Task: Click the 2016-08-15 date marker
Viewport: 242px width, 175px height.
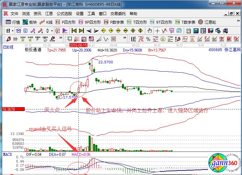Action: (78, 46)
